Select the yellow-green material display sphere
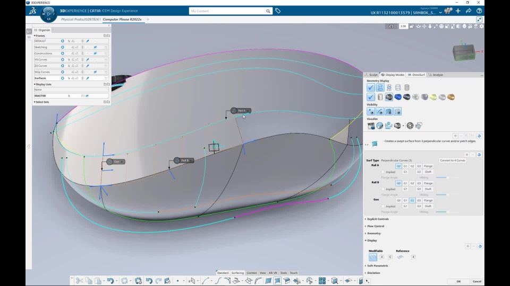The image size is (510, 286). (433, 97)
